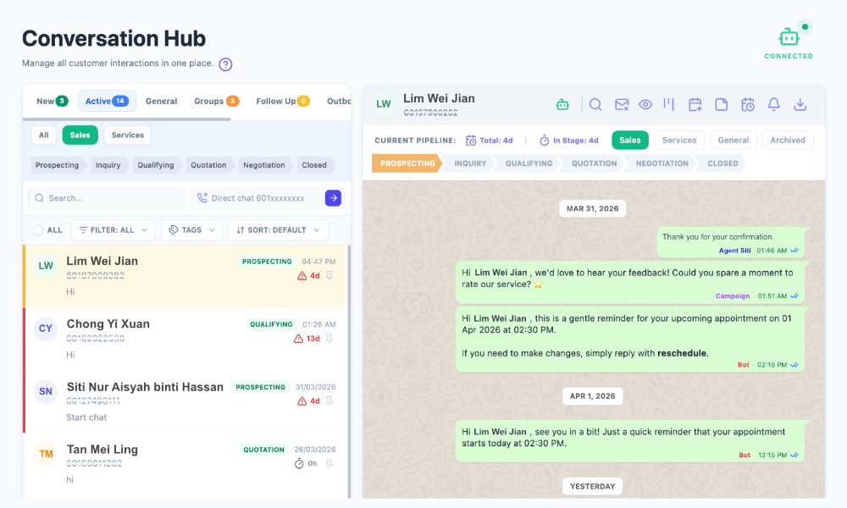Viewport: 847px width, 508px height.
Task: Select the All category filter pill
Action: [x=44, y=135]
